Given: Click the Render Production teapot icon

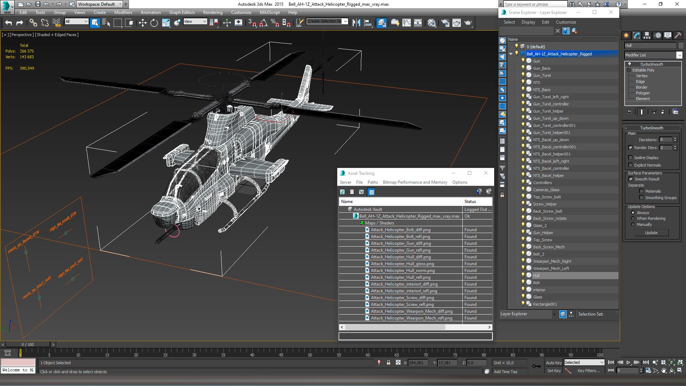Looking at the screenshot, I should click(x=468, y=23).
